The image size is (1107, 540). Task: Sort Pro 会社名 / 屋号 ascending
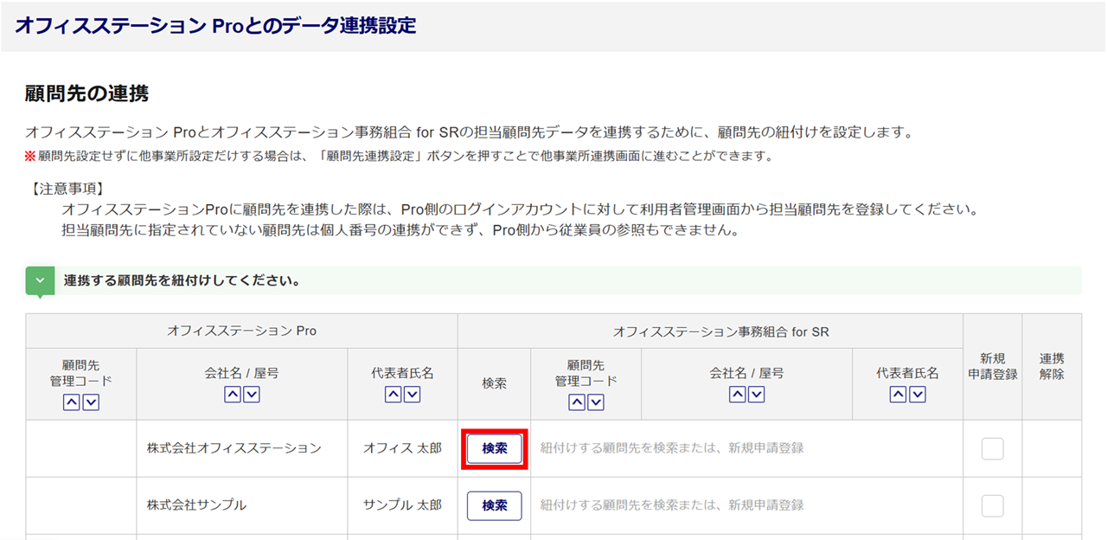click(233, 395)
